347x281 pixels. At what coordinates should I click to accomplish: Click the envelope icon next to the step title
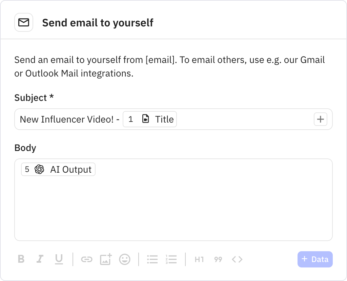click(x=23, y=22)
